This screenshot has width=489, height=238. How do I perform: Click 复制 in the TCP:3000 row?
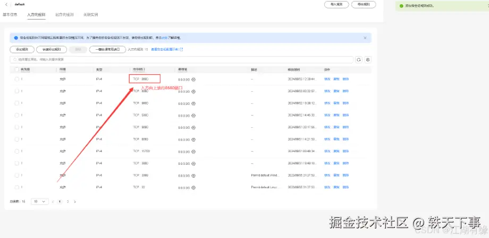(x=336, y=163)
